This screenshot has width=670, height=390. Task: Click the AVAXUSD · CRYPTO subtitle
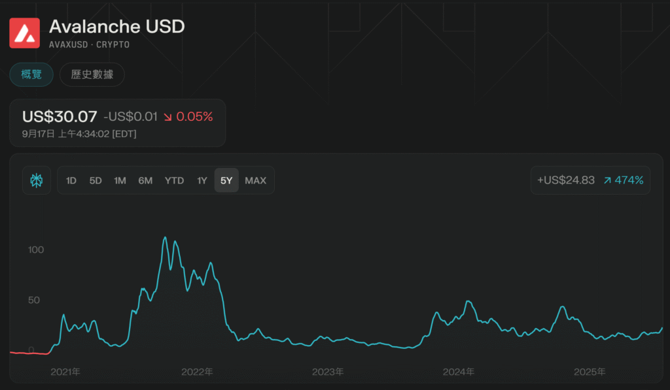point(89,44)
